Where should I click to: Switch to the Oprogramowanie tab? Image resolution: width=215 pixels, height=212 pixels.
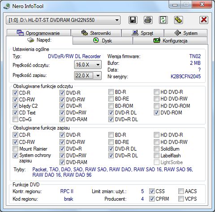39,33
